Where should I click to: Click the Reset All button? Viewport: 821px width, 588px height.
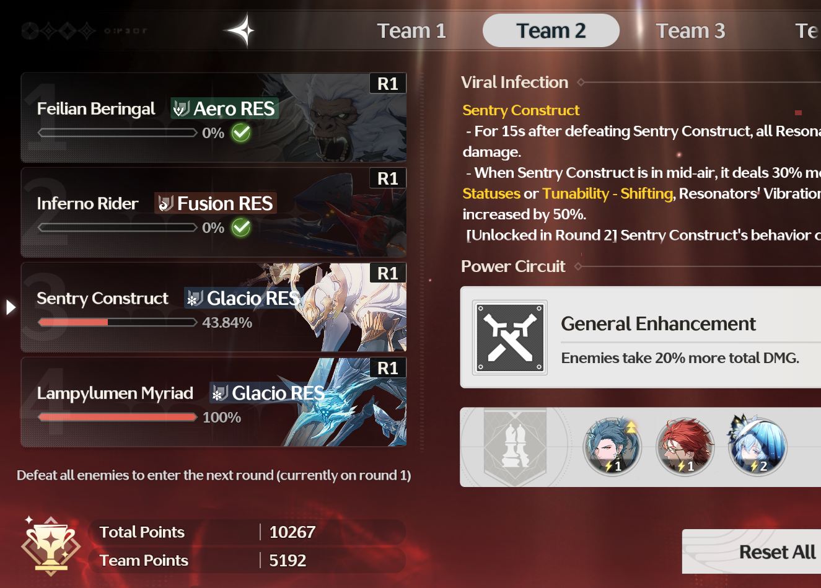coord(777,551)
